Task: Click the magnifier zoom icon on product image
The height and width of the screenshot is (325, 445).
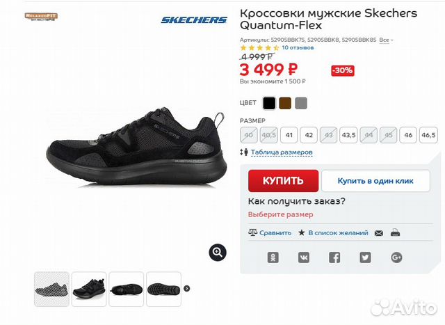Action: click(x=218, y=252)
